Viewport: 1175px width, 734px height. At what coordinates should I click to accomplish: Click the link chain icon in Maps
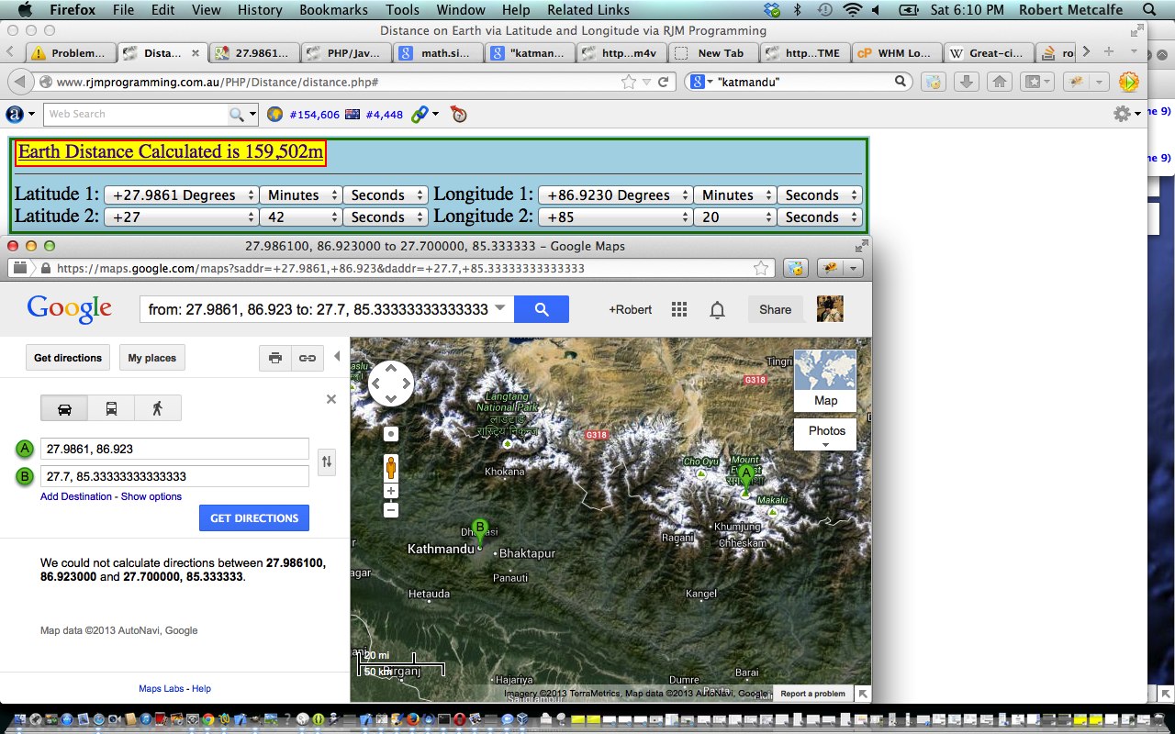click(x=308, y=358)
